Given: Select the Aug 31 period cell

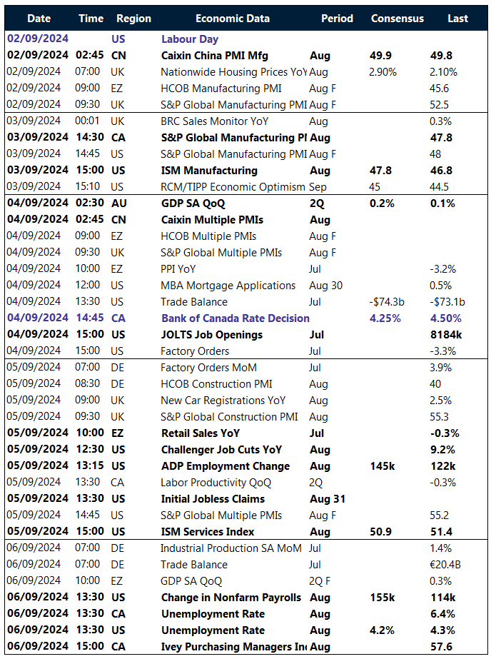Looking at the screenshot, I should pyautogui.click(x=328, y=499).
